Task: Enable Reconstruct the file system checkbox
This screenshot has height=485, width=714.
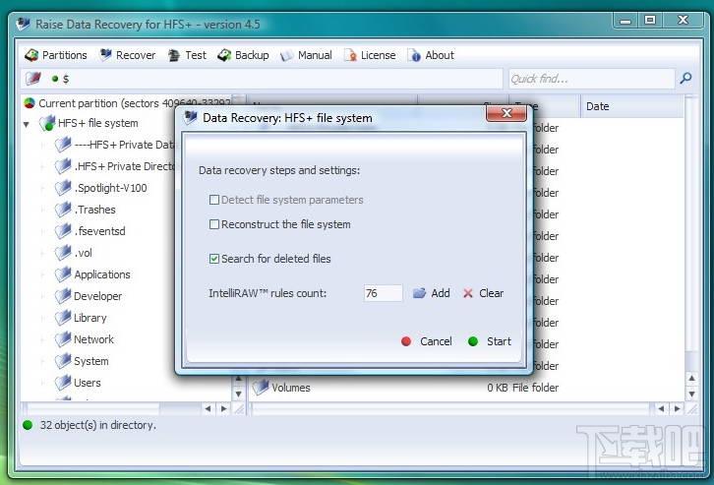Action: pyautogui.click(x=214, y=224)
